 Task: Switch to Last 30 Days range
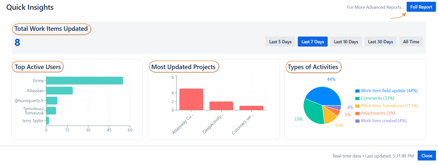click(x=380, y=42)
